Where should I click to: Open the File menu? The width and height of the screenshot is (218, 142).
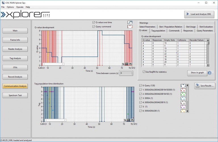click(x=3, y=7)
